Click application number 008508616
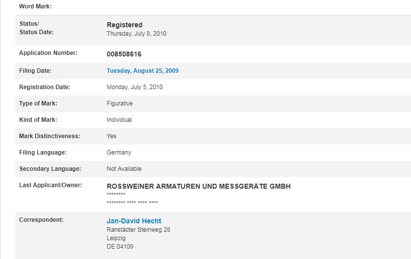The width and height of the screenshot is (411, 259). tap(124, 54)
